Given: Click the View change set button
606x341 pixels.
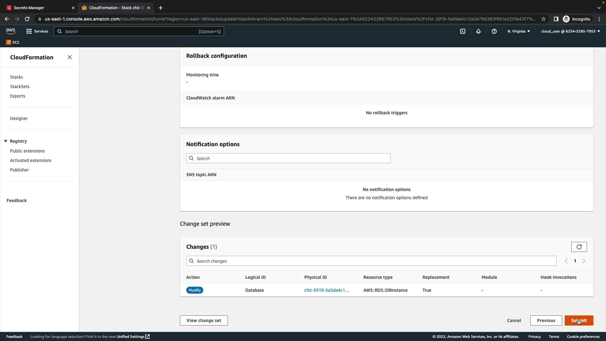Looking at the screenshot, I should pyautogui.click(x=204, y=320).
